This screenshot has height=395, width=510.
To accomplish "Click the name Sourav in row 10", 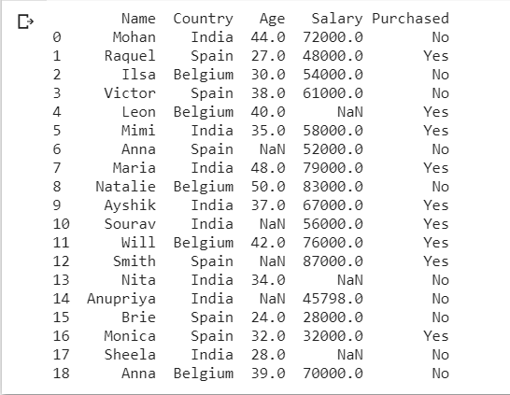I will pos(130,224).
